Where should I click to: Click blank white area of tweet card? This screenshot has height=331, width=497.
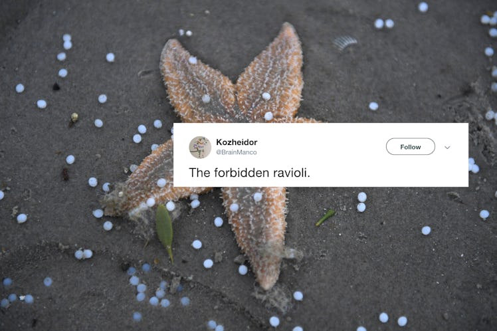point(380,171)
